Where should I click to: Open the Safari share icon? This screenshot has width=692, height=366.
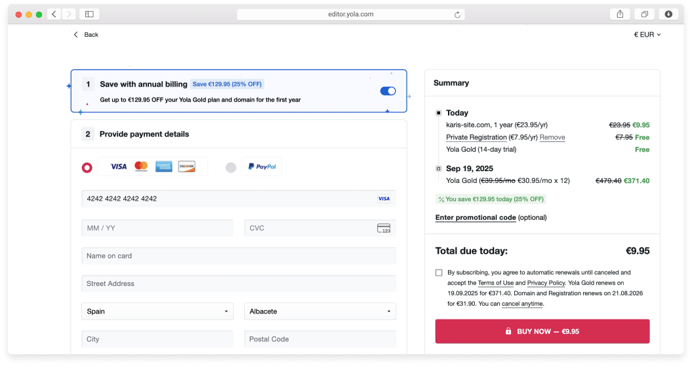[620, 14]
